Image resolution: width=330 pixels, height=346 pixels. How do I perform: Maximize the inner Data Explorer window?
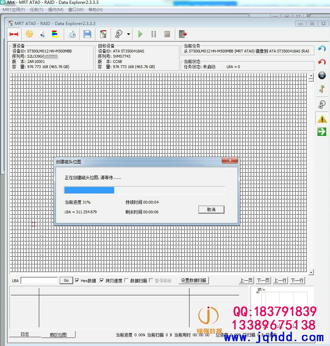pyautogui.click(x=312, y=23)
